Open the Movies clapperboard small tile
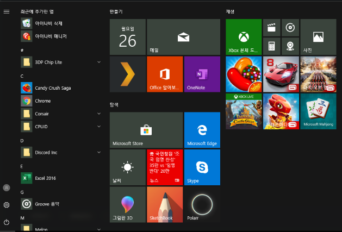This screenshot has width=342, height=232. point(271,28)
